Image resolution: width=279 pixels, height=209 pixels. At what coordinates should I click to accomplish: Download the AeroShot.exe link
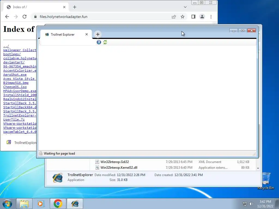(15, 75)
